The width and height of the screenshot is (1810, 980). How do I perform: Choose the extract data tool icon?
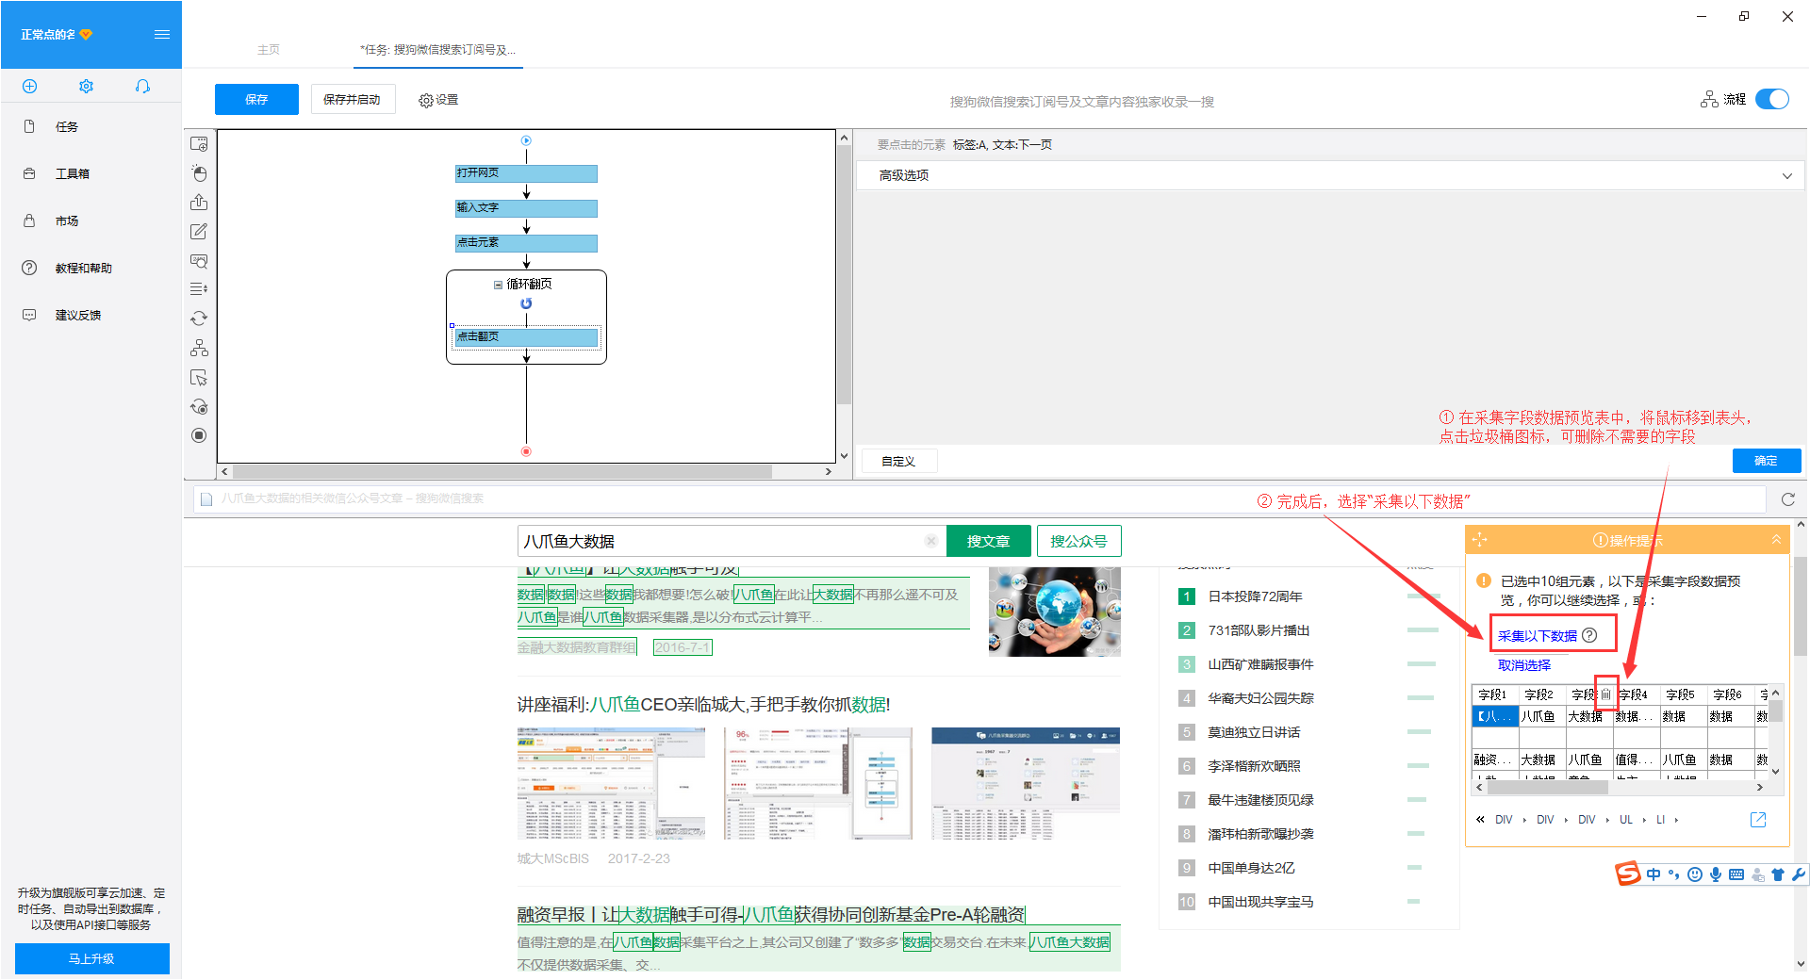tap(199, 203)
